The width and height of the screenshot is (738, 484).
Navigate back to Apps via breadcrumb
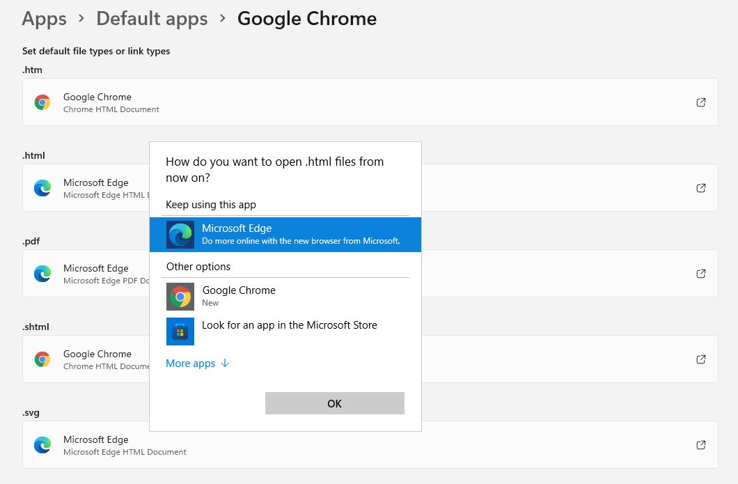pos(44,19)
